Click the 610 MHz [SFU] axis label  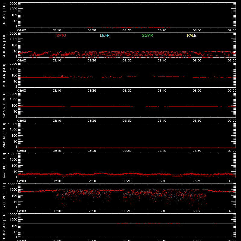click(4, 75)
